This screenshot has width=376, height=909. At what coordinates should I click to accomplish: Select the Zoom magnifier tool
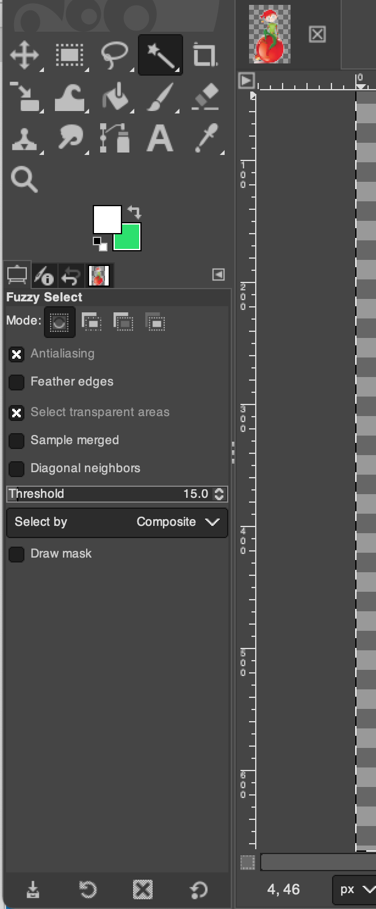point(24,180)
